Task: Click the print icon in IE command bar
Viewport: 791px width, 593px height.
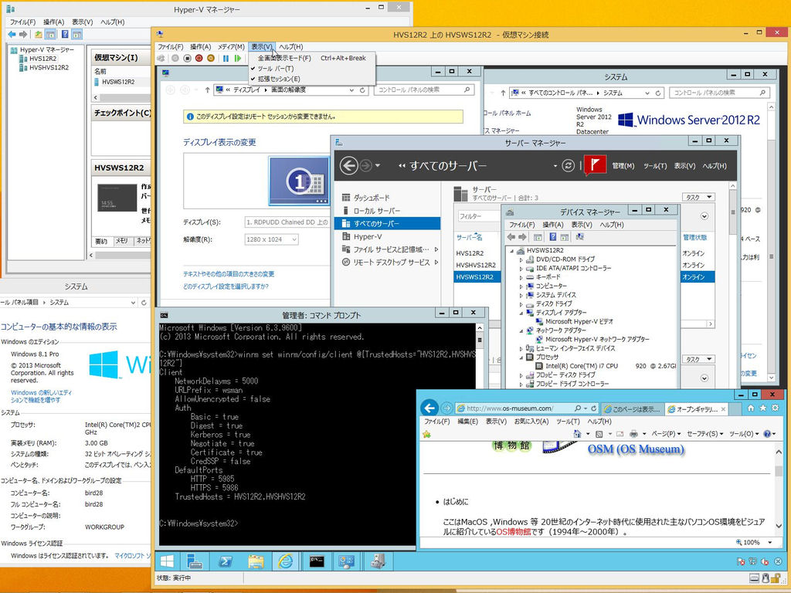Action: (633, 434)
